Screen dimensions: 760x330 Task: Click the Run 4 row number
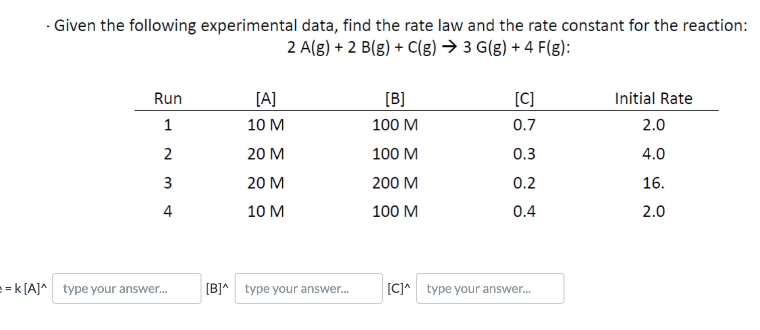(x=167, y=211)
